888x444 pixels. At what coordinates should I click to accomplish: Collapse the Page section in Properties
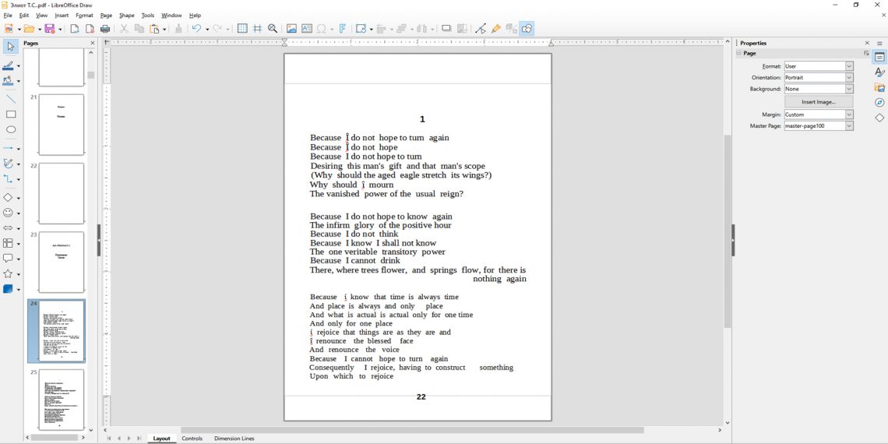click(738, 54)
